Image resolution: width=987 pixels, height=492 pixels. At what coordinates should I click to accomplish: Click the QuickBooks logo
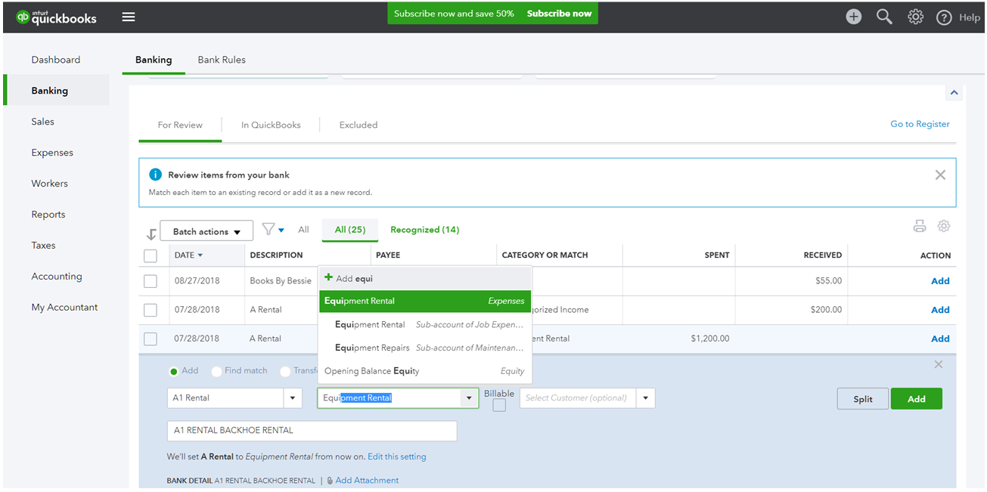tap(57, 17)
